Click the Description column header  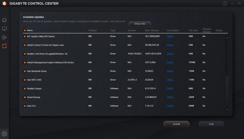[173, 31]
